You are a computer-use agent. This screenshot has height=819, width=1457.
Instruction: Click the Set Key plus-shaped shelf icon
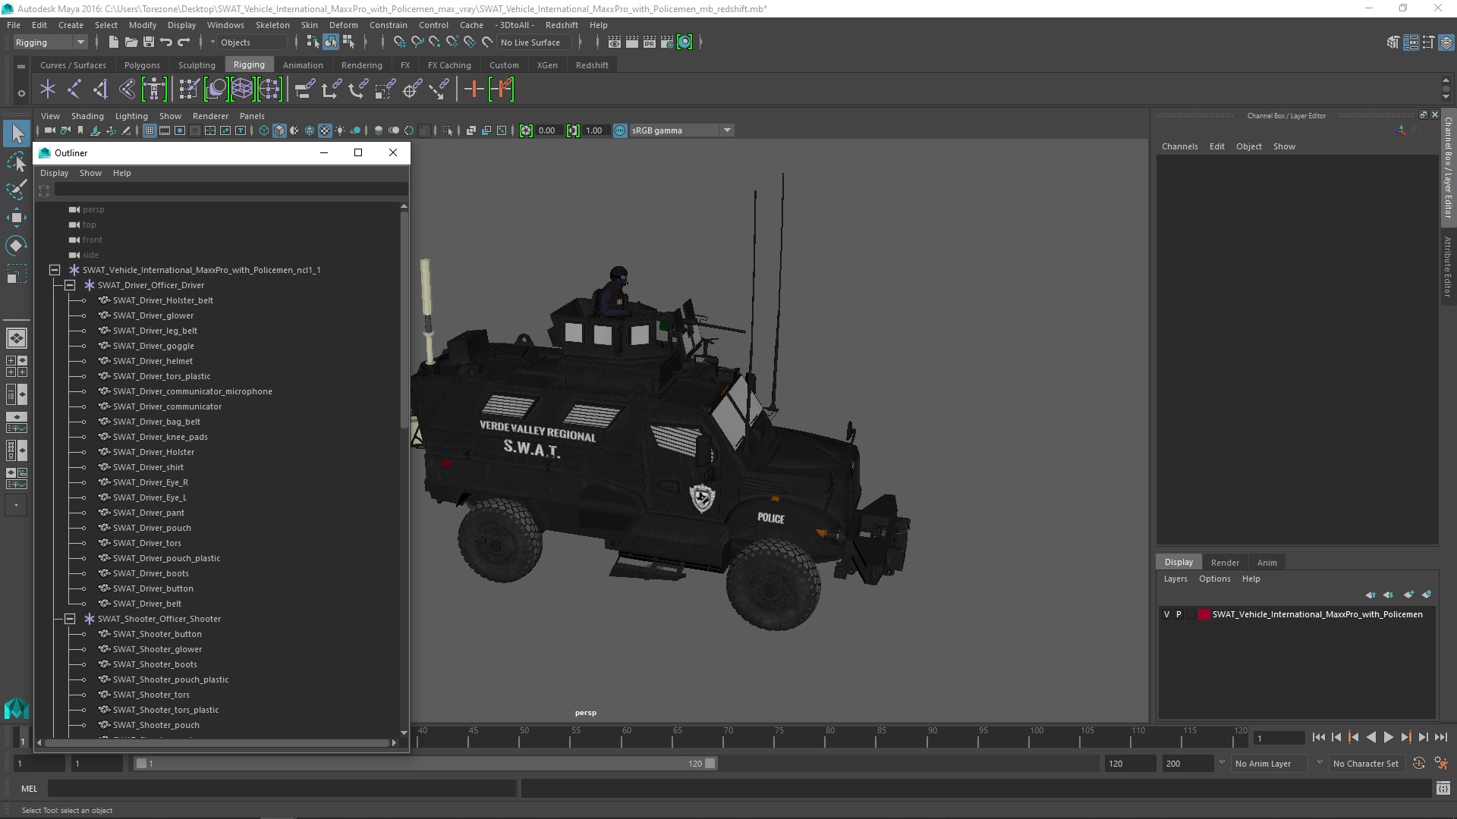click(x=474, y=89)
